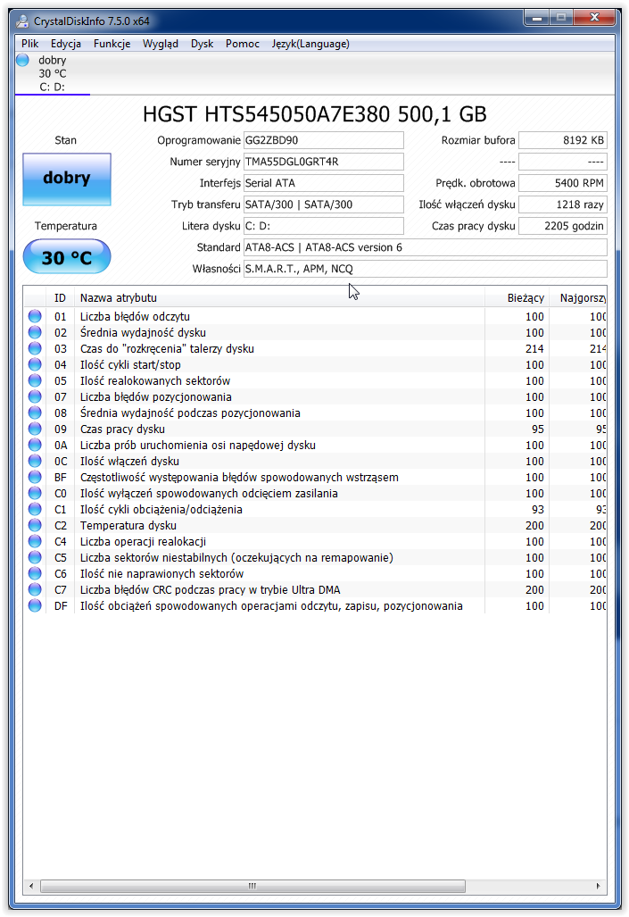Click the 5400 RPM rotation speed field

pos(563,183)
